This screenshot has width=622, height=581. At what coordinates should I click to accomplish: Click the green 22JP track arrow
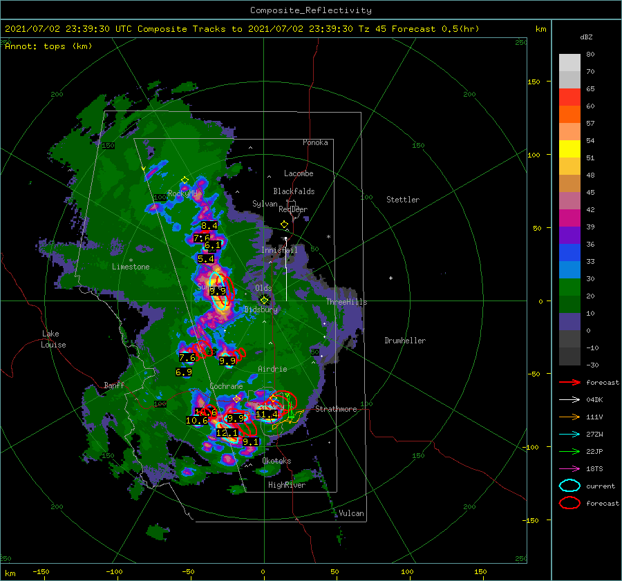click(569, 451)
